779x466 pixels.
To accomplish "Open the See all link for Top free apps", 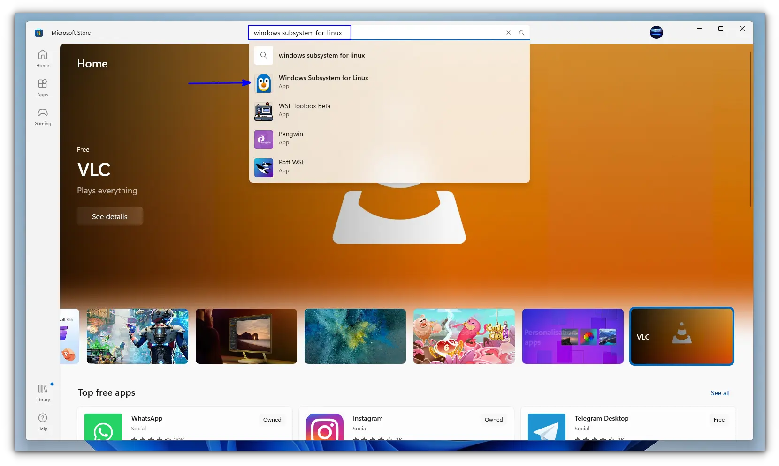I will coord(720,393).
